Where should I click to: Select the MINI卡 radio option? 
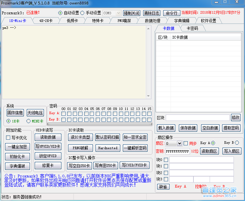tap(28, 121)
